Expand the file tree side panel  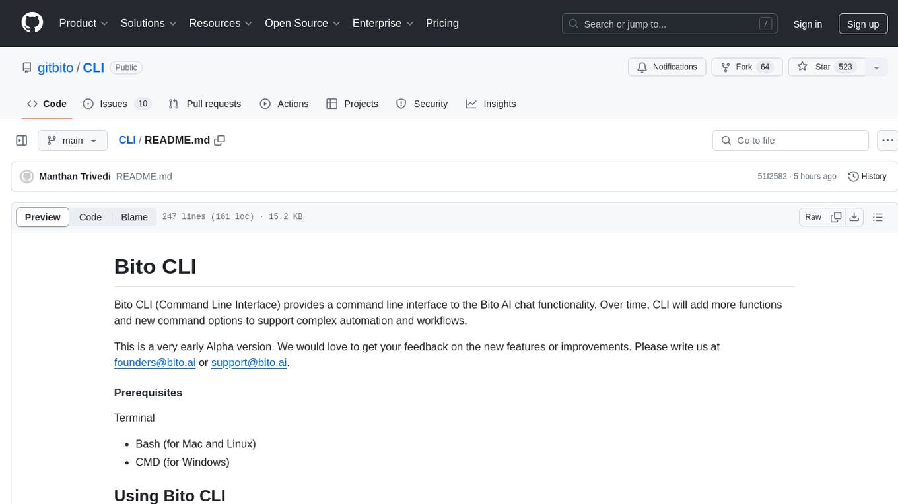[22, 141]
